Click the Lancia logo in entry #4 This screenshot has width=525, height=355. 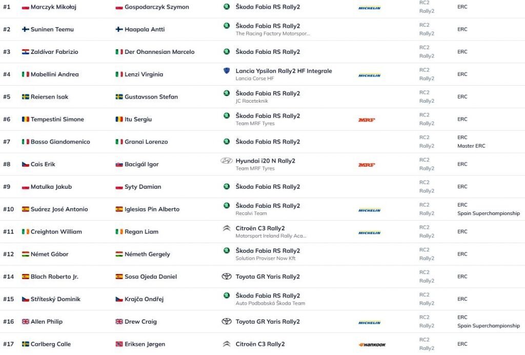click(x=227, y=71)
